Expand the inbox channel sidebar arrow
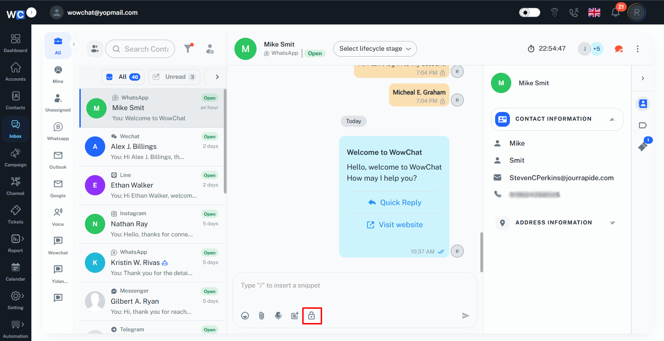This screenshot has width=664, height=341. [x=74, y=44]
